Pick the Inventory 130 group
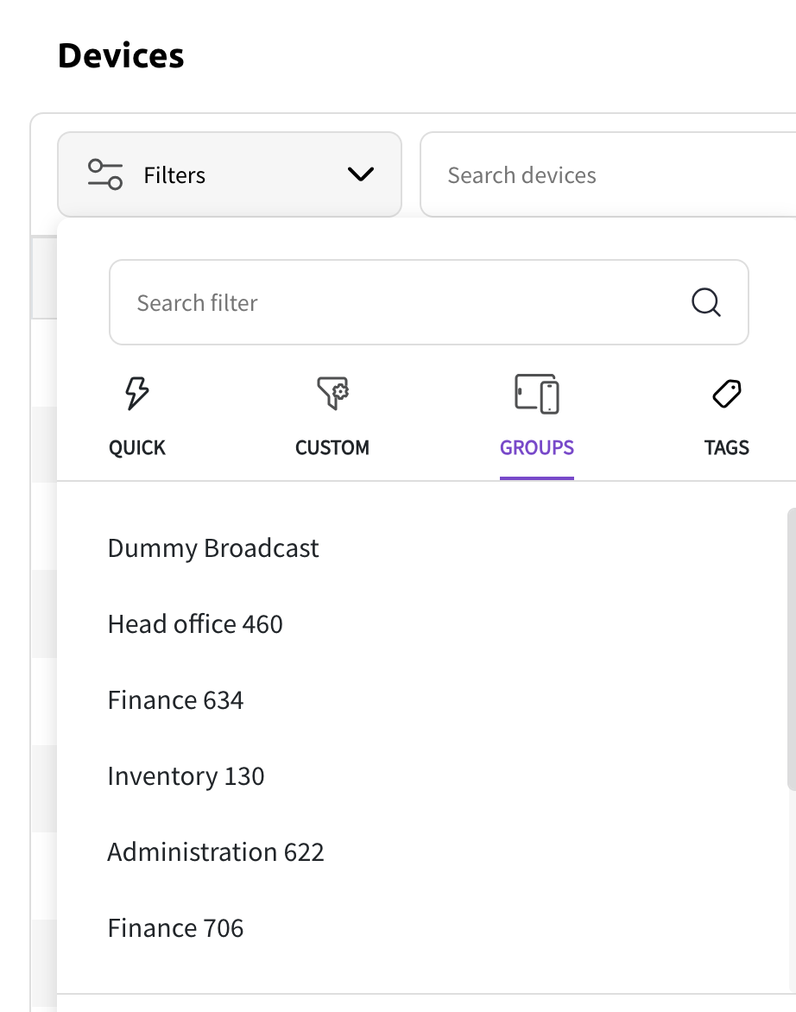The image size is (796, 1012). point(186,776)
